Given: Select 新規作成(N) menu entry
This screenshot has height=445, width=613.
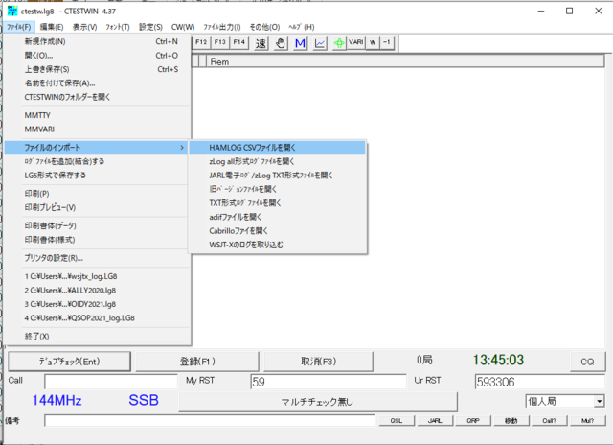Looking at the screenshot, I should point(97,41).
